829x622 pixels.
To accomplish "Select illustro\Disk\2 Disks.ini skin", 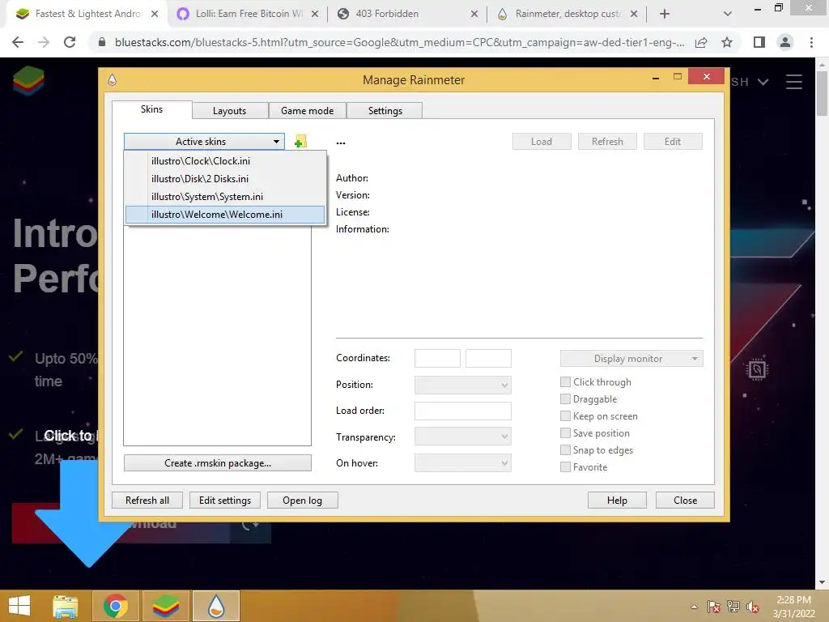I will coord(225,179).
